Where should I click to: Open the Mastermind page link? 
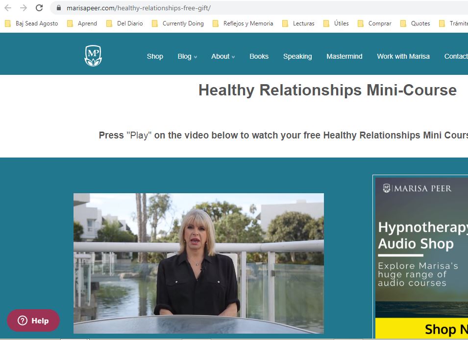pyautogui.click(x=345, y=56)
